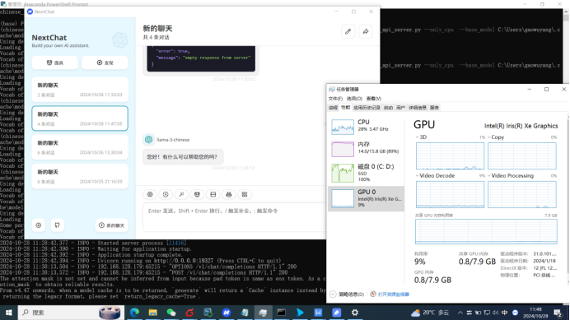The width and height of the screenshot is (570, 320).
Task: Click the clock-like second icon above chat input
Action: 166,194
